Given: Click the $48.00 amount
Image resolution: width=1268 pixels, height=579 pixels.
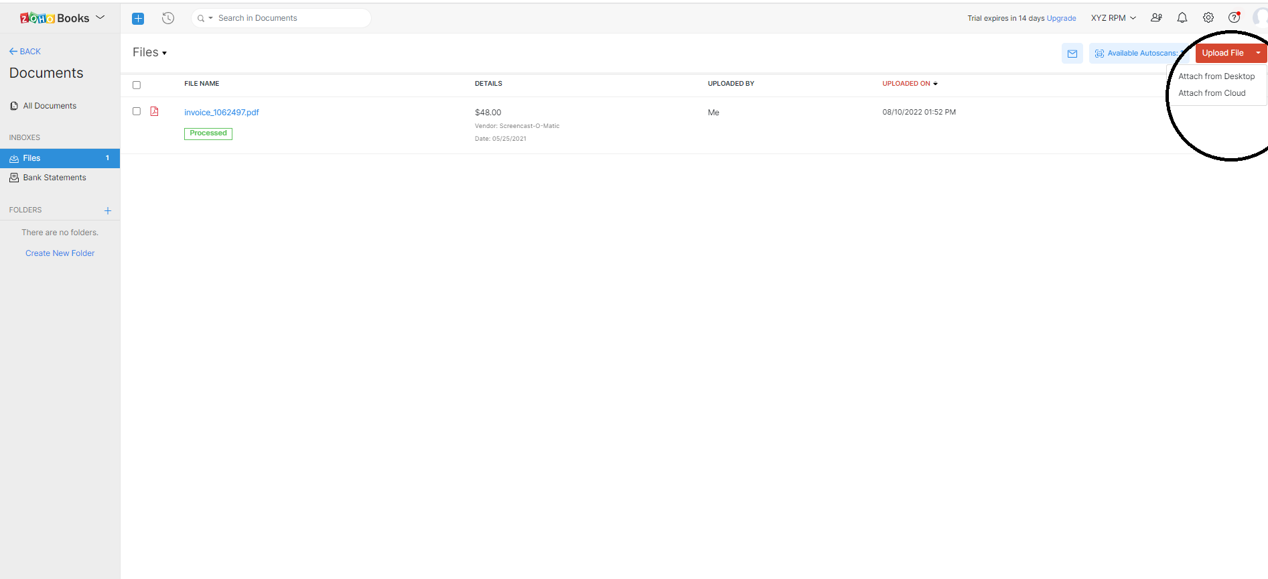Looking at the screenshot, I should pos(488,113).
